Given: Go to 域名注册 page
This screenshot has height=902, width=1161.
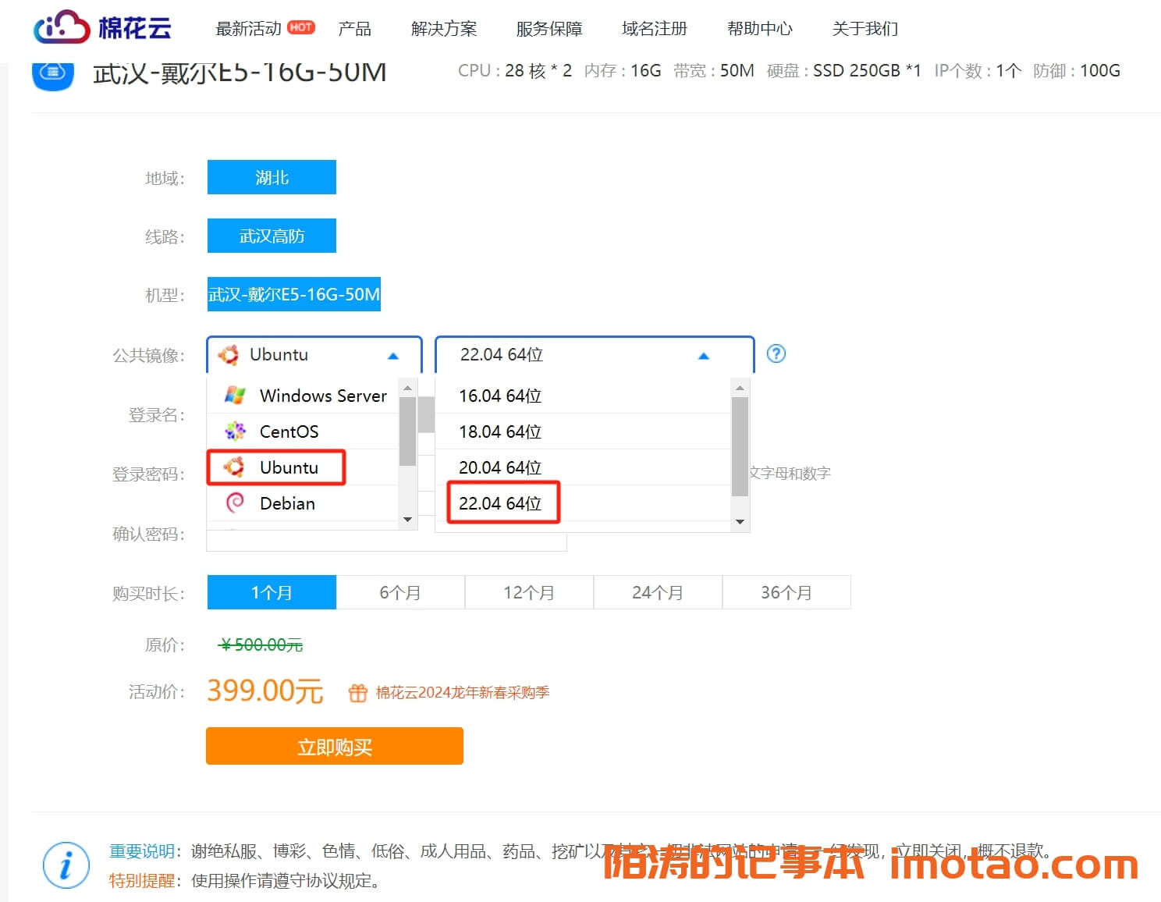Looking at the screenshot, I should point(655,29).
